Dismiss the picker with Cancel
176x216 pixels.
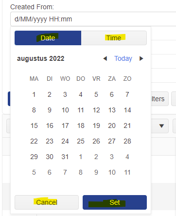coord(47,202)
